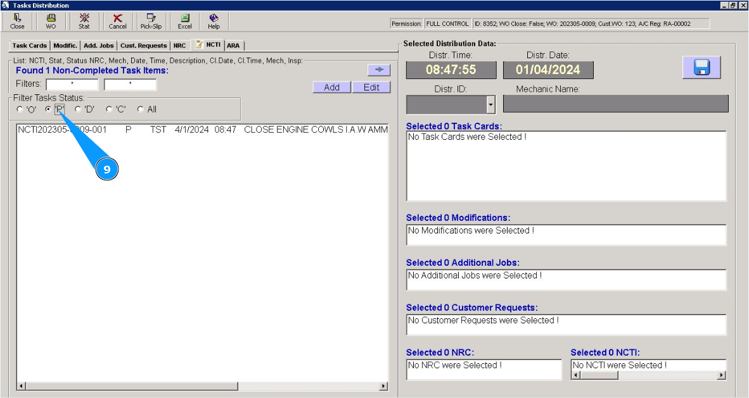Click the FULL CONTROL permission field

click(447, 24)
